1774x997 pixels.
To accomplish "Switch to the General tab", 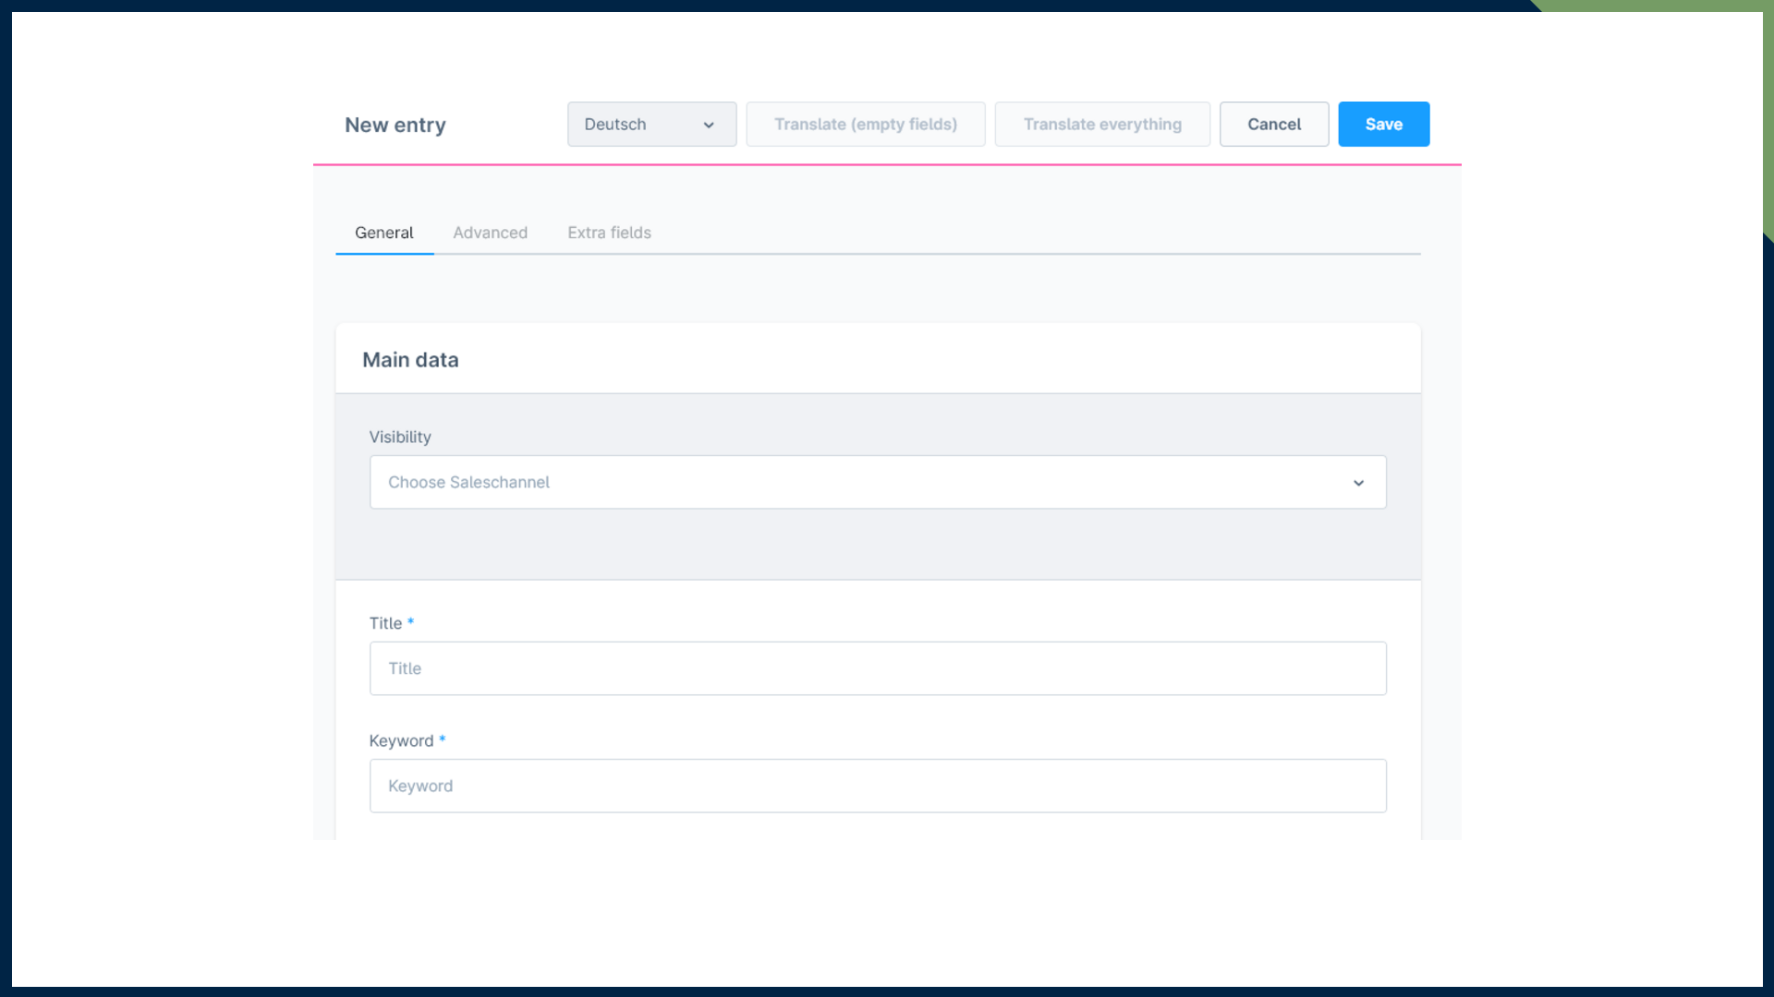I will tap(383, 233).
